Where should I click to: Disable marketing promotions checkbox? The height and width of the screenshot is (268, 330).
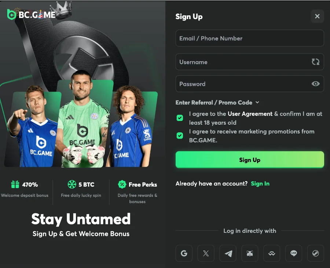pos(180,135)
